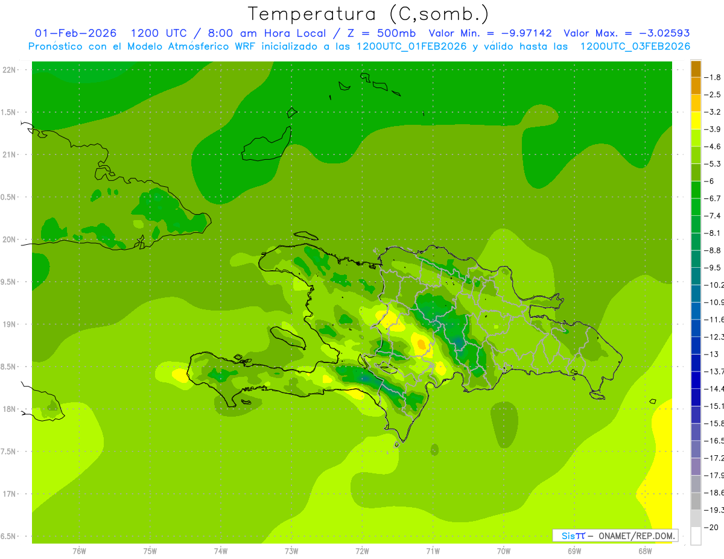Click the "17N" latitude label
Image resolution: width=724 pixels, height=559 pixels.
10,494
